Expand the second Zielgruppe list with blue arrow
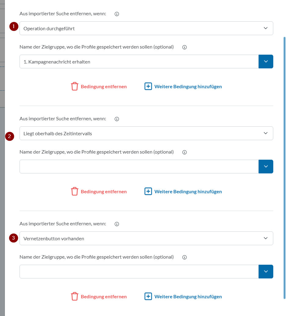The width and height of the screenshot is (287, 316). [x=266, y=167]
